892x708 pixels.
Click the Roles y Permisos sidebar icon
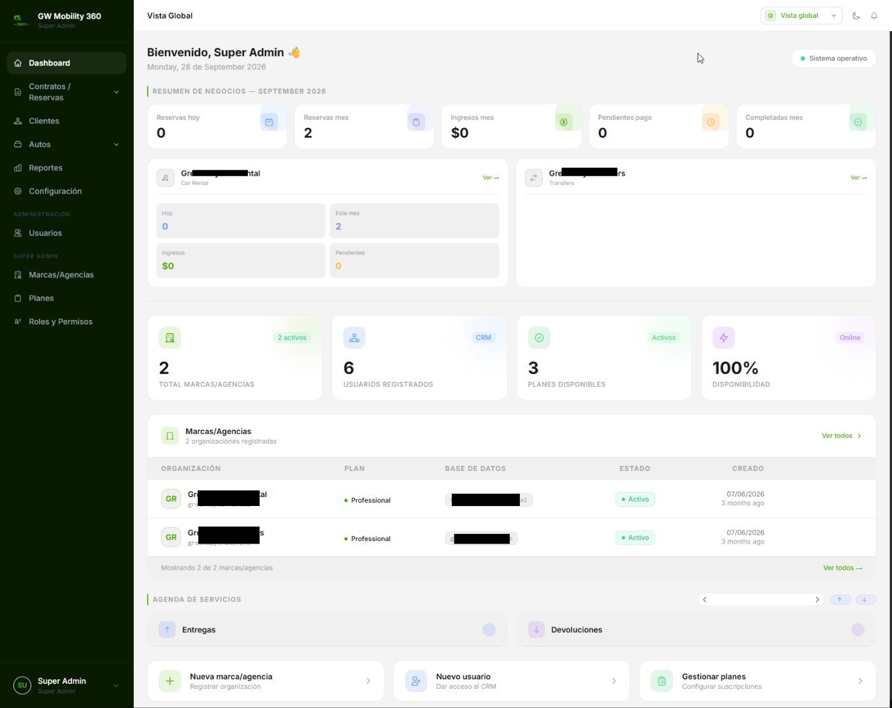click(x=18, y=322)
